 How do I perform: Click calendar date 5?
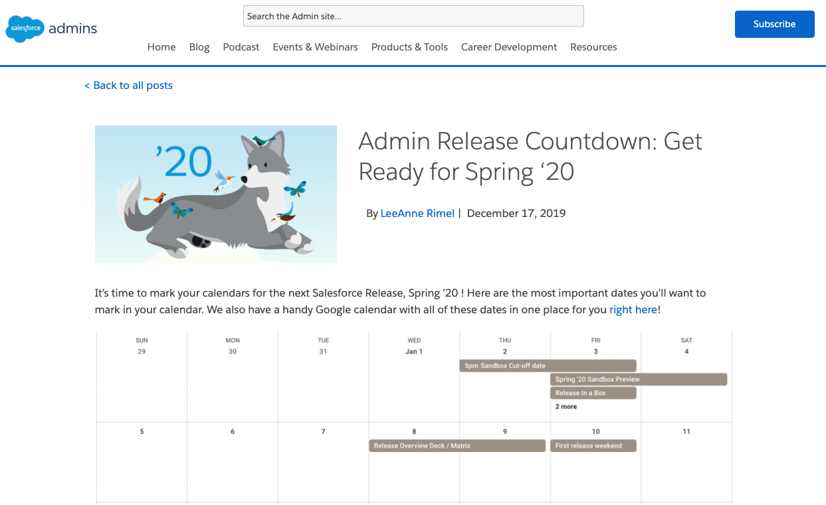point(142,431)
